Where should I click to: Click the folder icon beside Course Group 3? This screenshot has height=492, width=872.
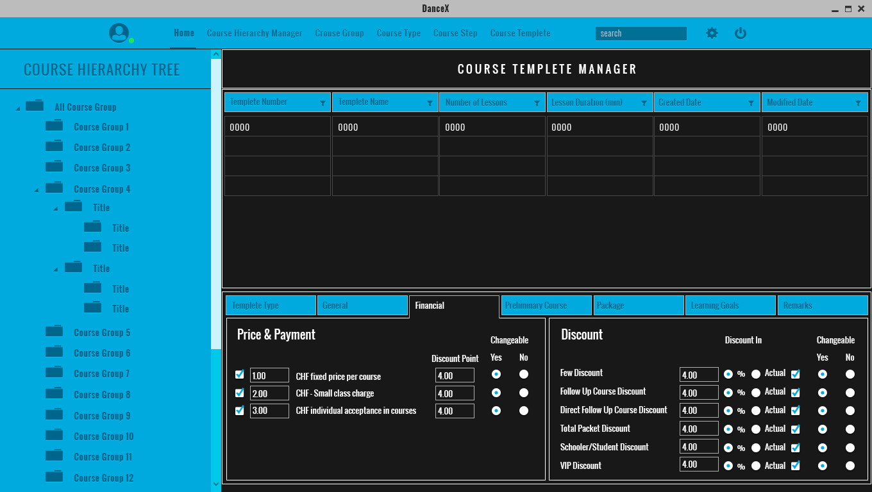(54, 167)
